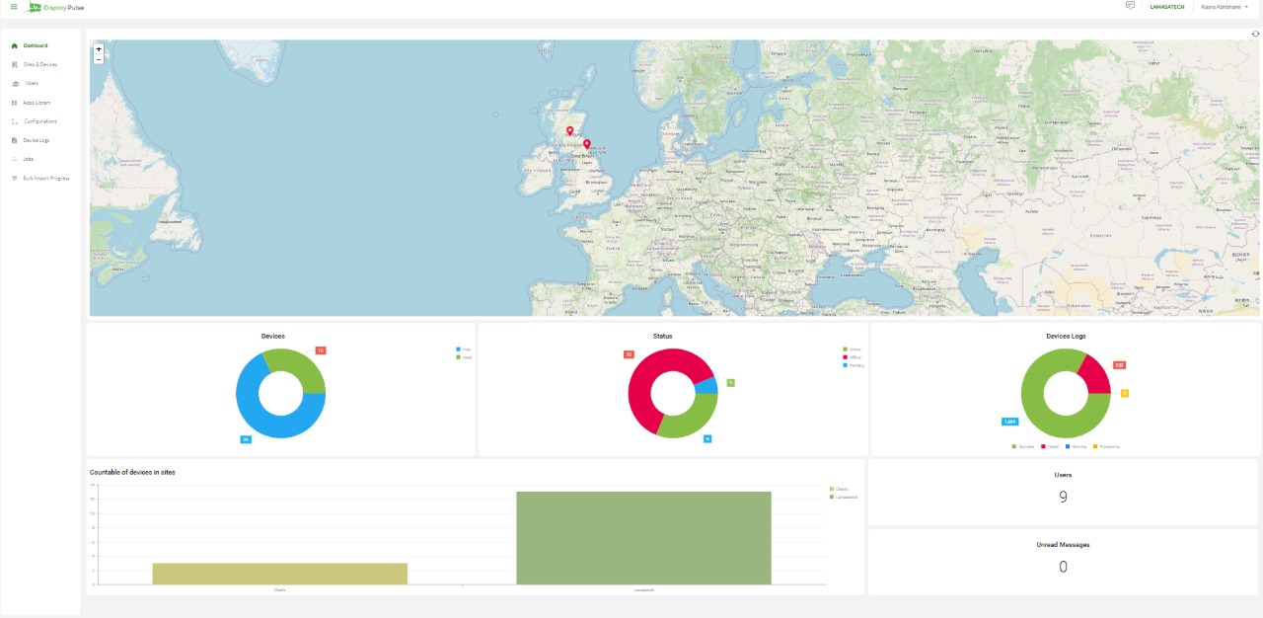This screenshot has width=1263, height=618.
Task: Toggle Free legend in Devices chart
Action: pyautogui.click(x=464, y=349)
